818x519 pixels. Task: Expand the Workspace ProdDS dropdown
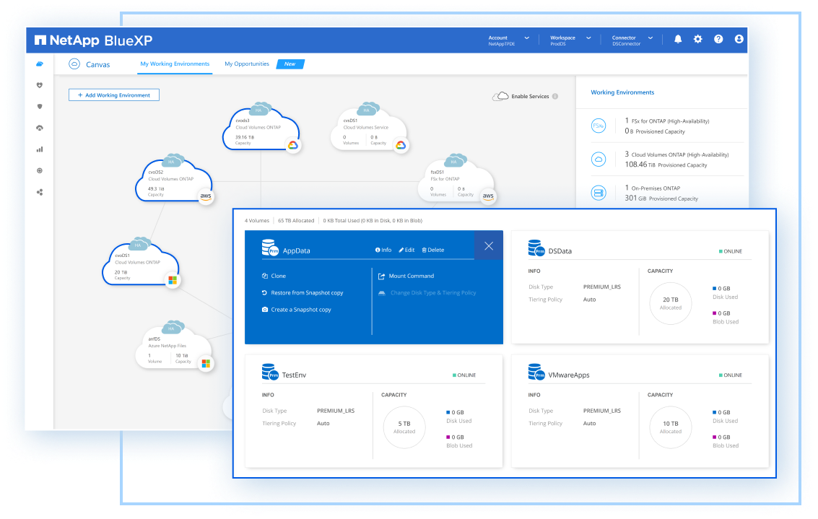tap(588, 38)
